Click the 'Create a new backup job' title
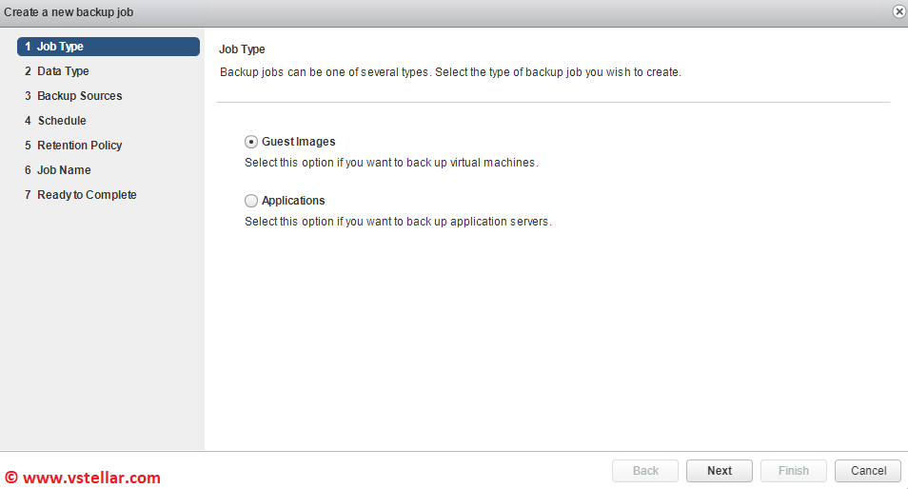Image resolution: width=908 pixels, height=489 pixels. coord(69,12)
